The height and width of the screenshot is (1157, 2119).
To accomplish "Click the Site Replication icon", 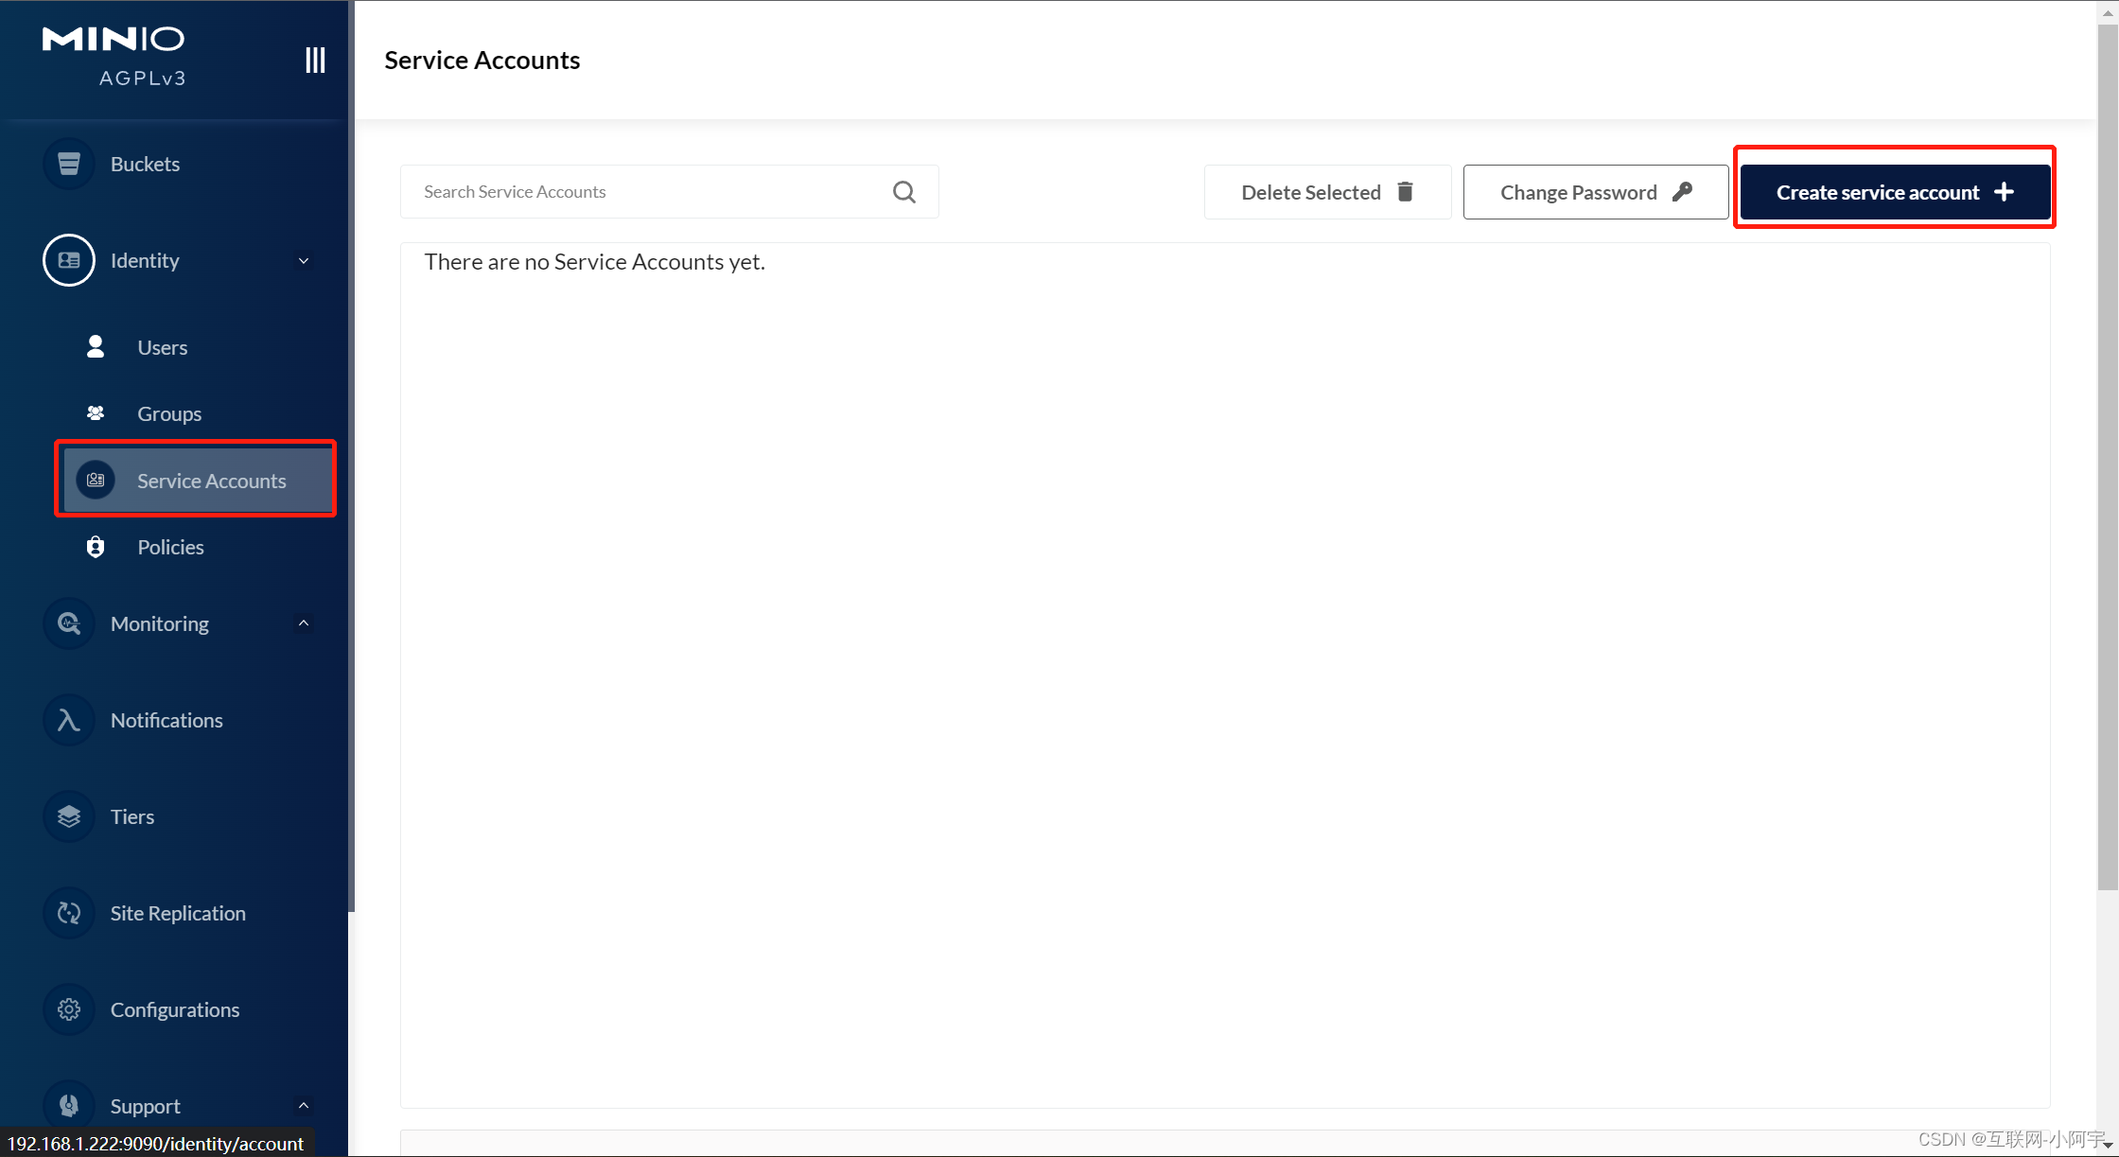I will click(x=69, y=913).
